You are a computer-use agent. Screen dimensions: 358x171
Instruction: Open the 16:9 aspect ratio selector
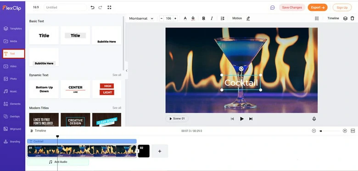(36, 7)
